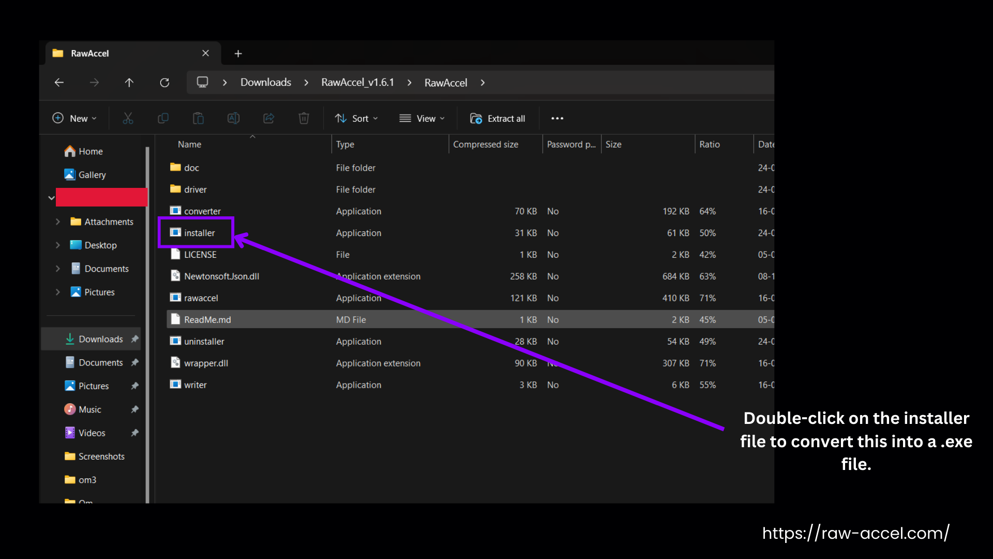
Task: Click the Copy icon in toolbar
Action: pyautogui.click(x=163, y=119)
